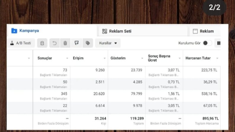
Task: Click the cost value 0,73 TL
Action: (174, 82)
